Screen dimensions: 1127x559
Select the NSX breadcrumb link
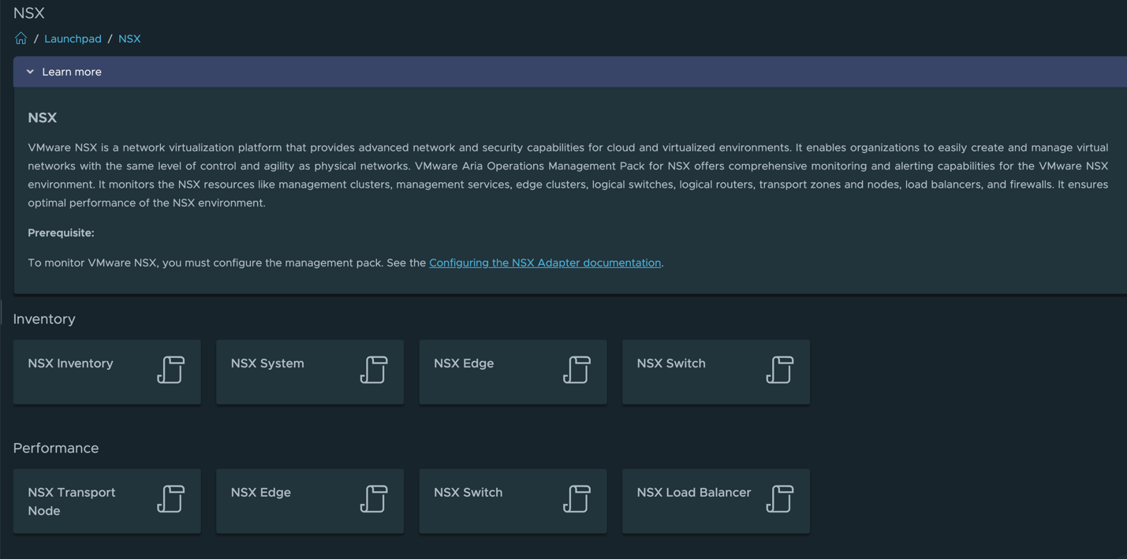(129, 39)
